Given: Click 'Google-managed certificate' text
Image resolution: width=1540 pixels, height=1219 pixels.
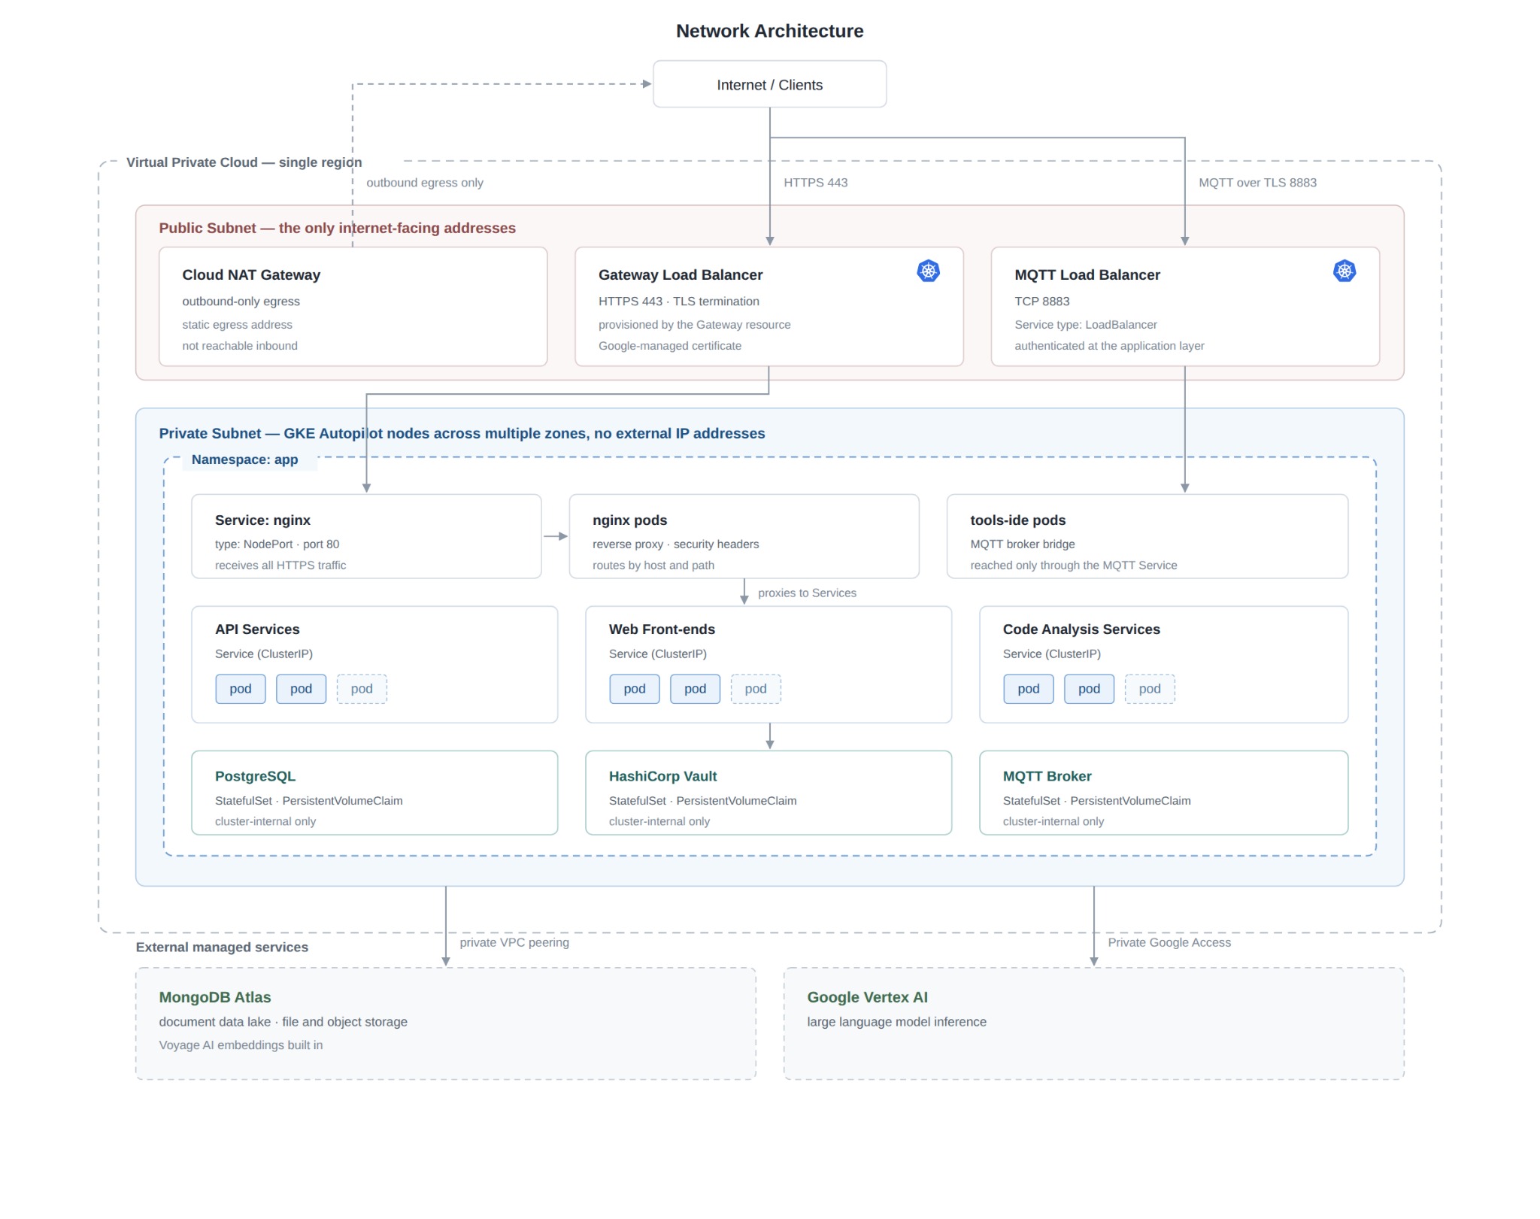Looking at the screenshot, I should coord(669,346).
